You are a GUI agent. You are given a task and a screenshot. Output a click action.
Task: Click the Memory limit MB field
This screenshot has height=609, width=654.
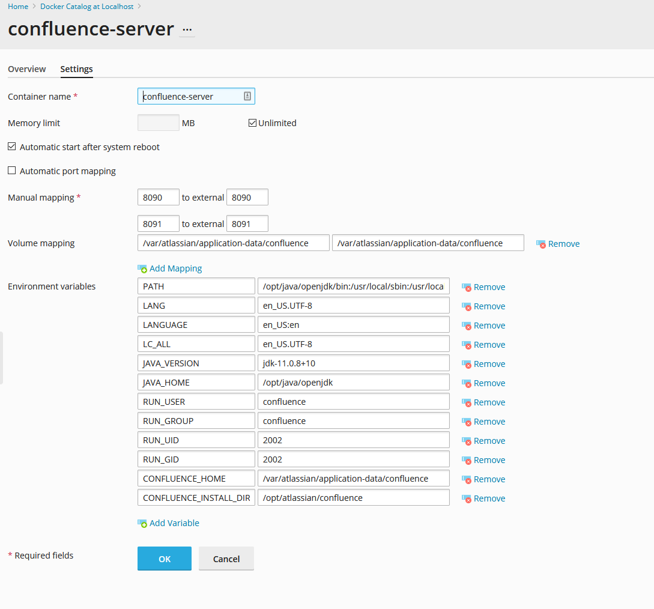159,123
